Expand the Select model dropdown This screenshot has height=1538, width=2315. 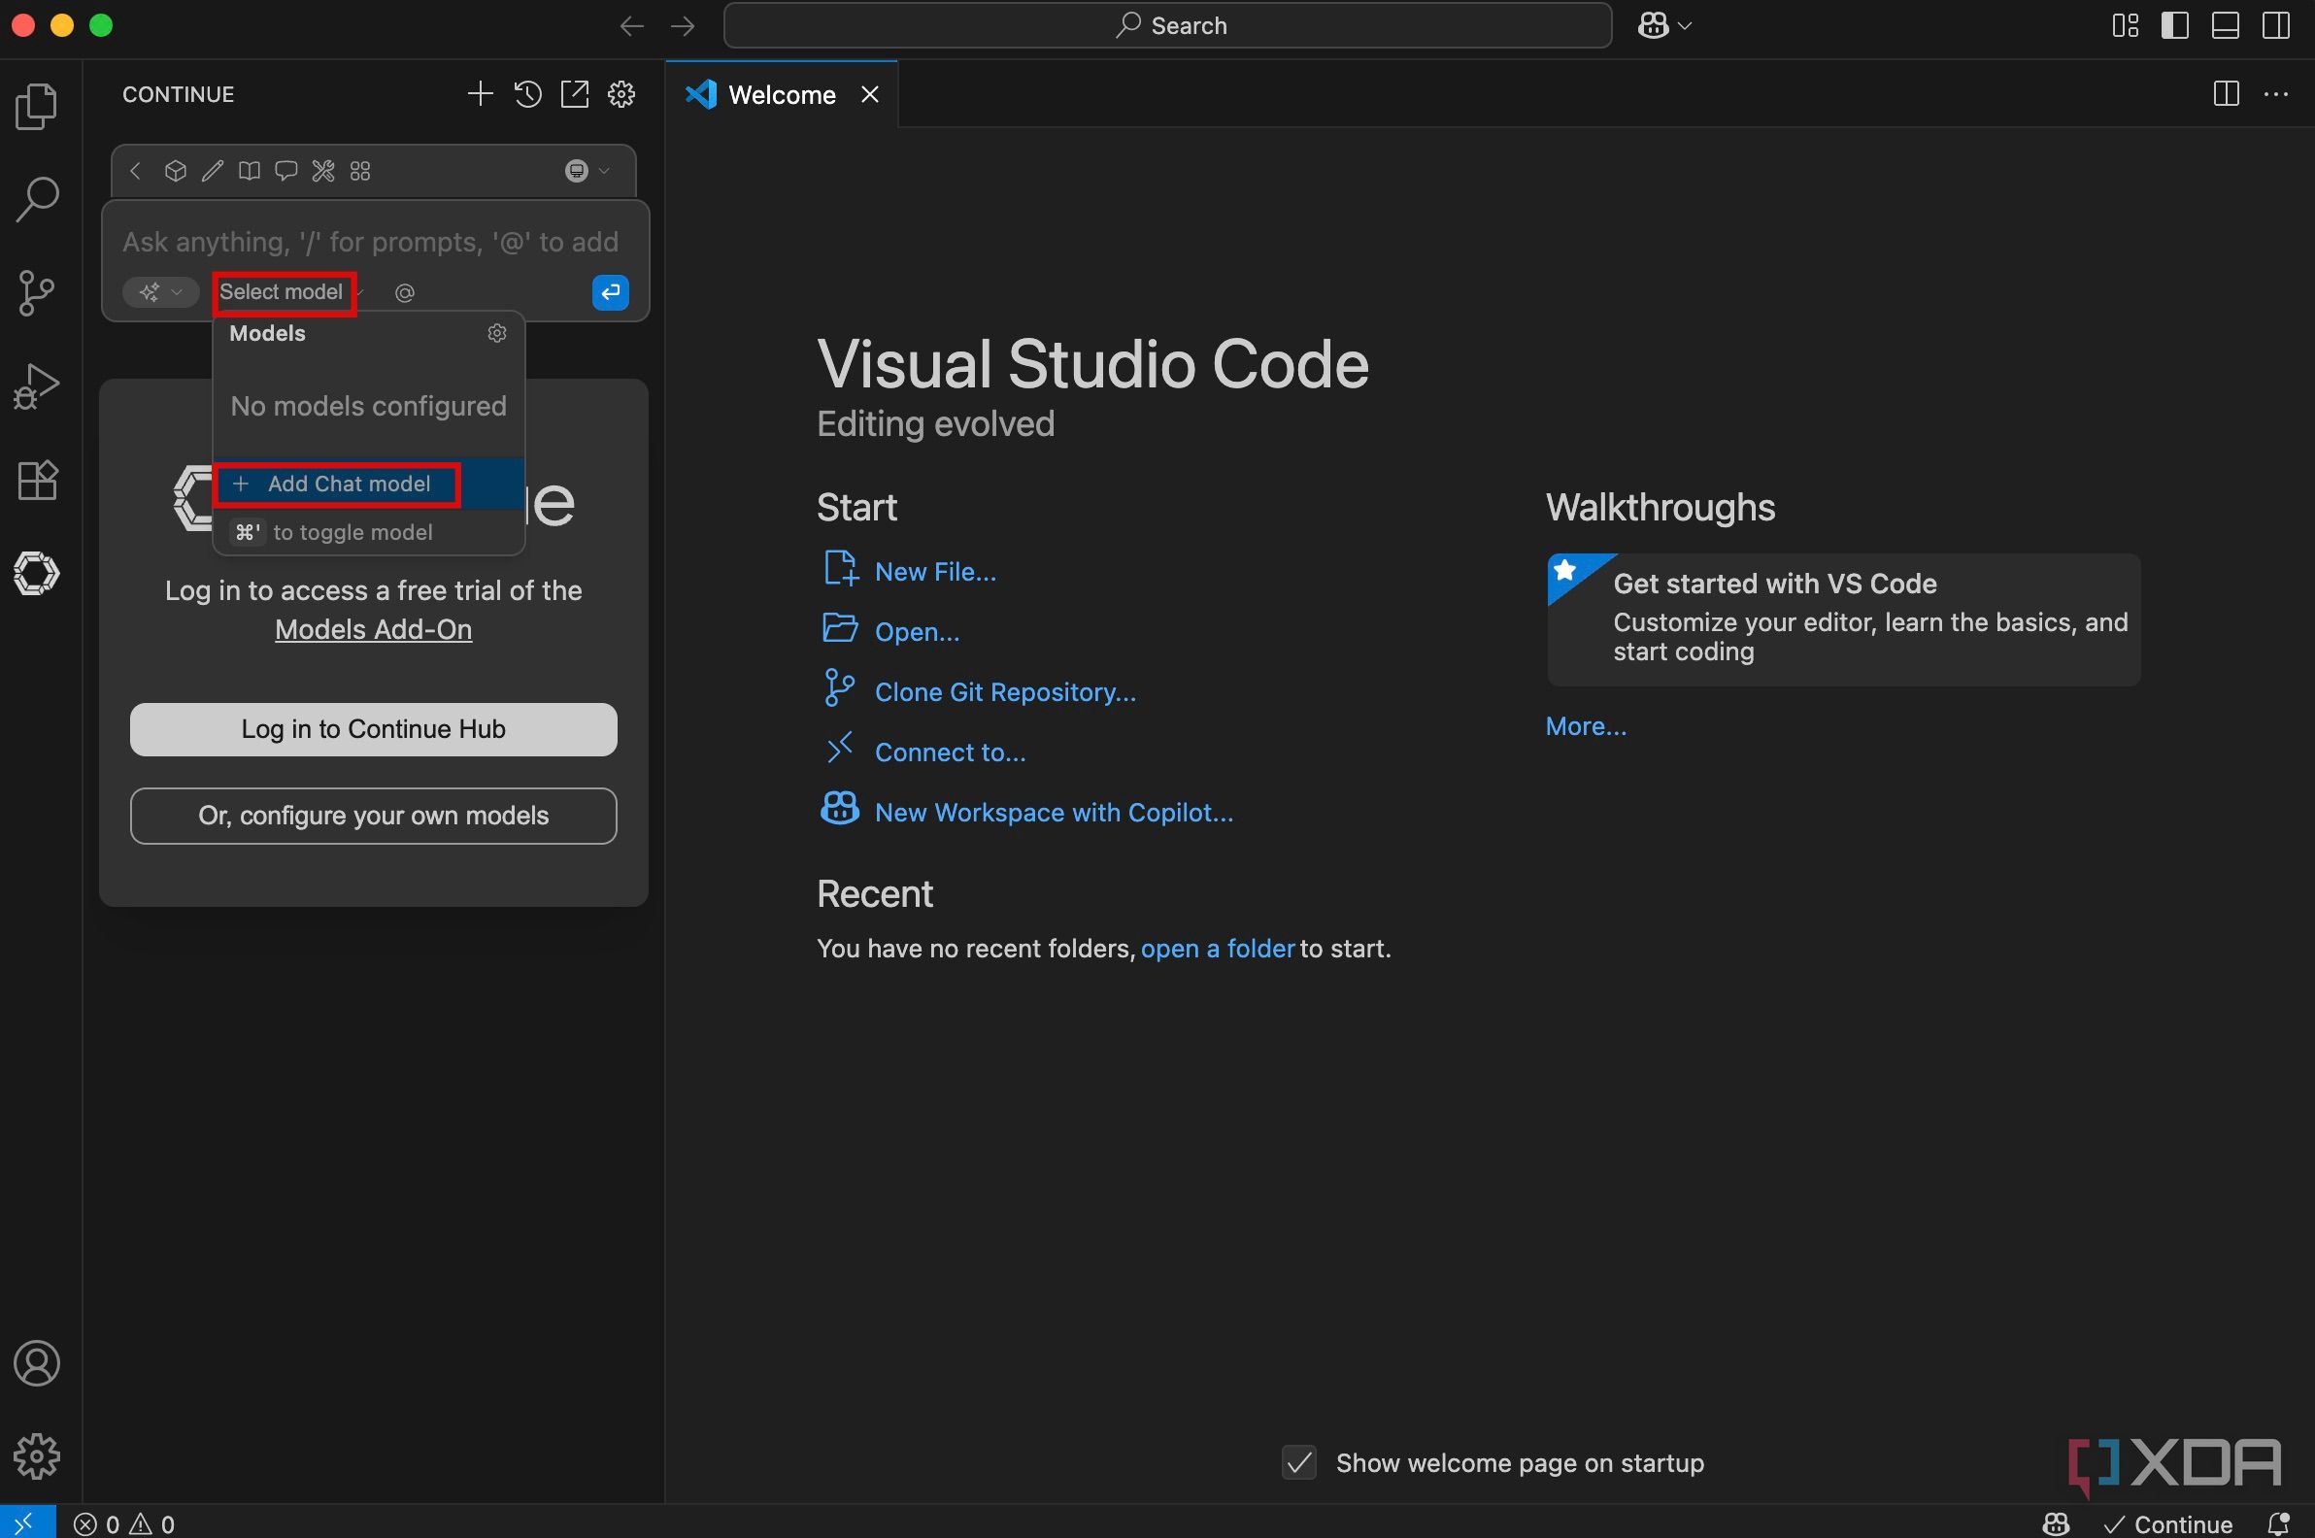pyautogui.click(x=284, y=292)
